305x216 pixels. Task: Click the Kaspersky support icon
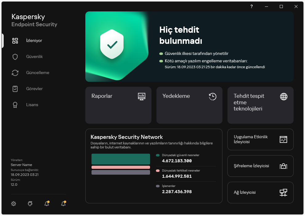click(30, 204)
